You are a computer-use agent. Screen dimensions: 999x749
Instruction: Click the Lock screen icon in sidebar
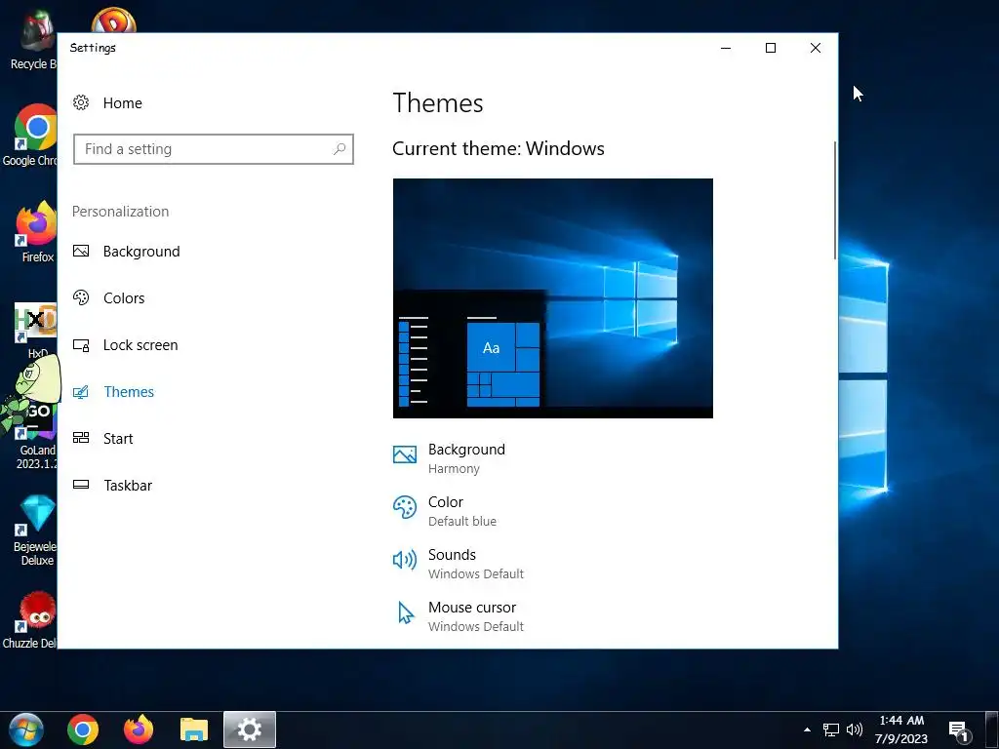point(81,345)
